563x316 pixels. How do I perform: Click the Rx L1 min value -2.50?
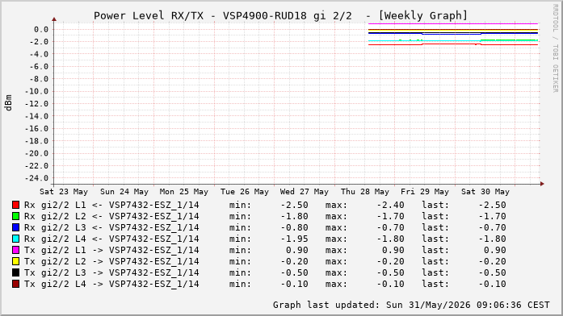(x=295, y=205)
